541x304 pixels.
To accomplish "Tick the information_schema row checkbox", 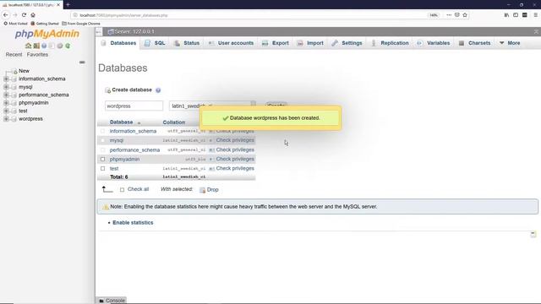I will pos(102,131).
